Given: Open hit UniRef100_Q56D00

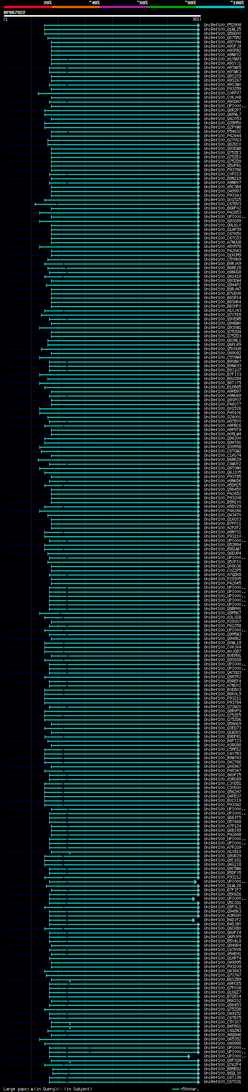Looking at the screenshot, I should click(x=222, y=33).
